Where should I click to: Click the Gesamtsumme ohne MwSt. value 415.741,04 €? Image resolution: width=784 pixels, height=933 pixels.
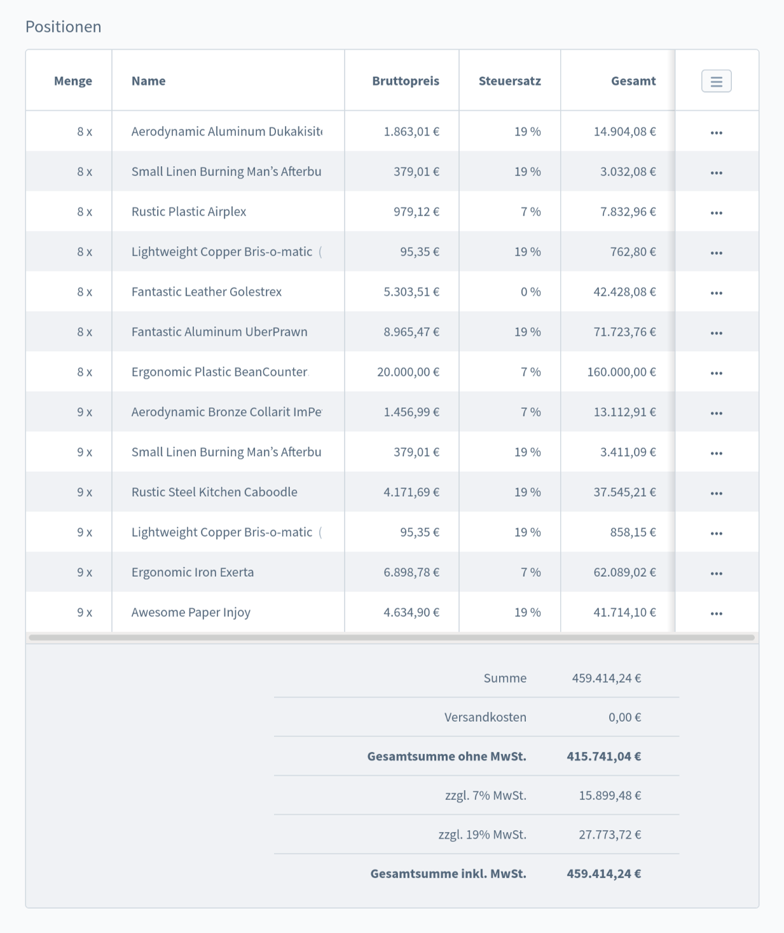(x=603, y=756)
